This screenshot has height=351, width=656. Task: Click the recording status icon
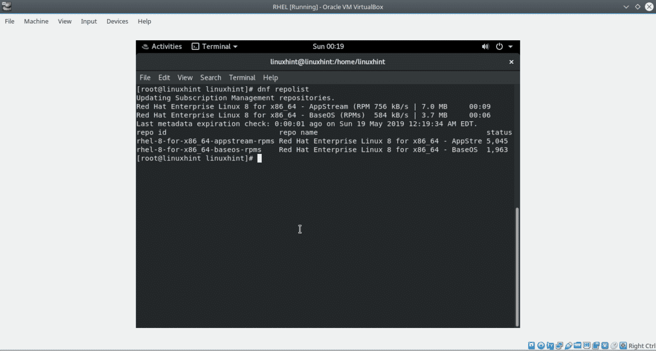pos(596,346)
